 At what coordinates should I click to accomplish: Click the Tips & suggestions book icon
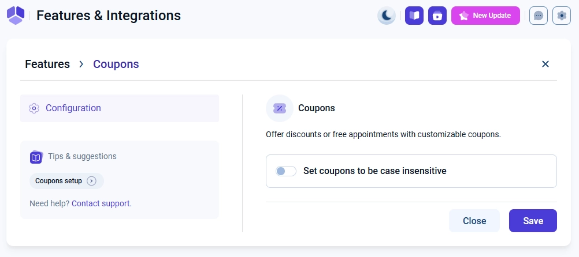coord(36,157)
